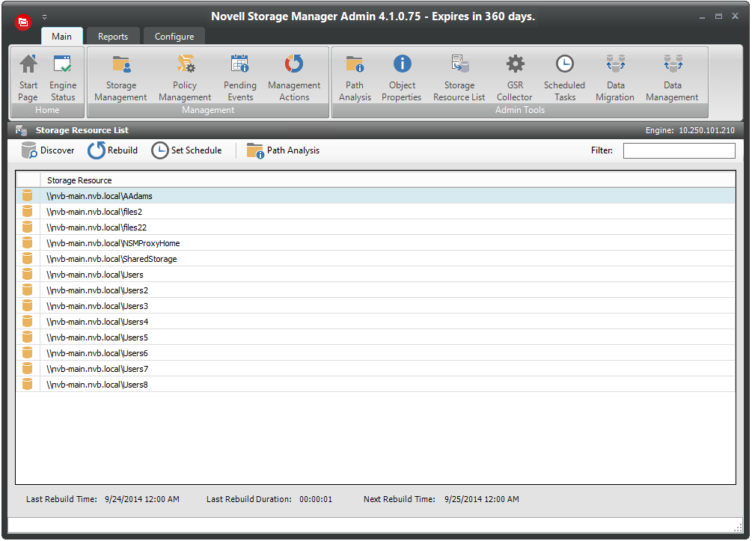Viewport: 752px width, 541px height.
Task: Click the Path Analysis ribbon icon
Action: 355,78
